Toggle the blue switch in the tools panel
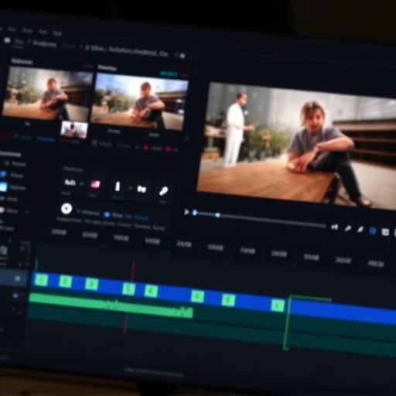The image size is (396, 396). [107, 214]
